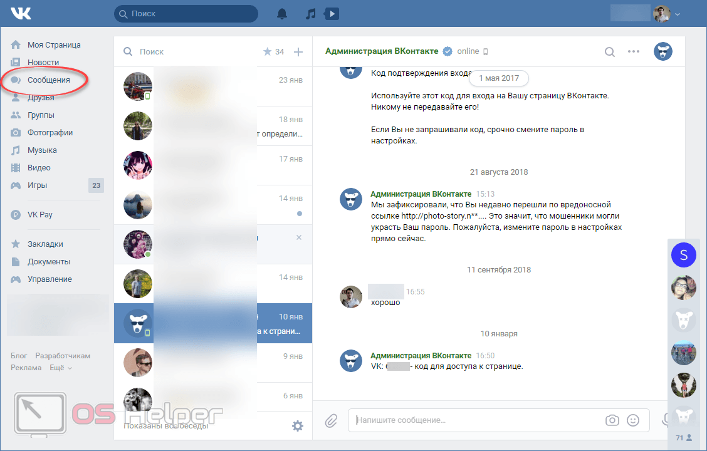707x451 pixels.
Task: Open conversation list settings gear
Action: point(298,426)
